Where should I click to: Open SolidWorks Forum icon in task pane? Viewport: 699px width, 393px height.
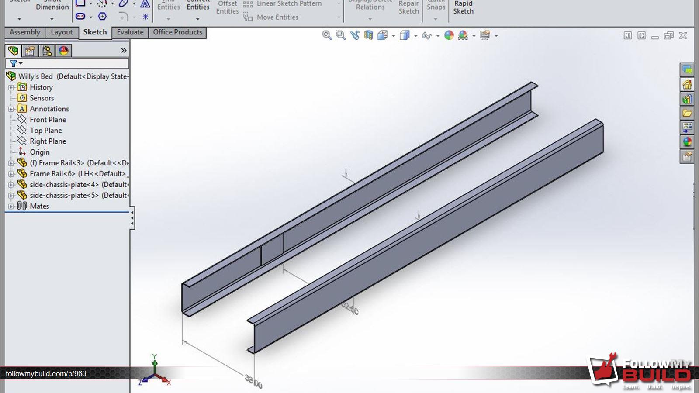tap(687, 70)
